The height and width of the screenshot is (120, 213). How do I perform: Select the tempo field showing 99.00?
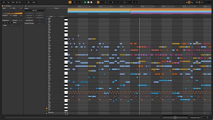[13, 2]
